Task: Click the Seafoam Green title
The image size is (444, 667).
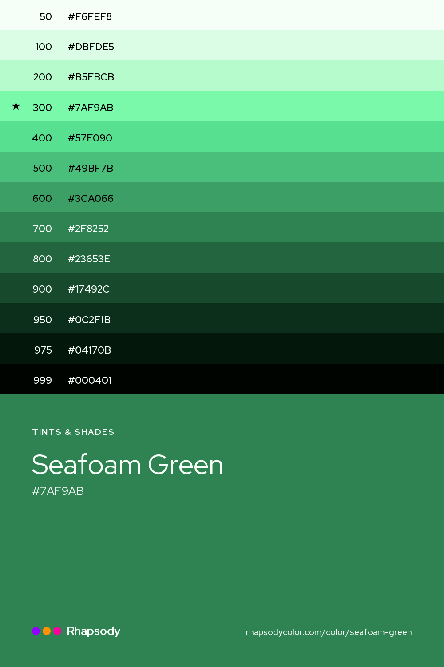Action: coord(128,465)
